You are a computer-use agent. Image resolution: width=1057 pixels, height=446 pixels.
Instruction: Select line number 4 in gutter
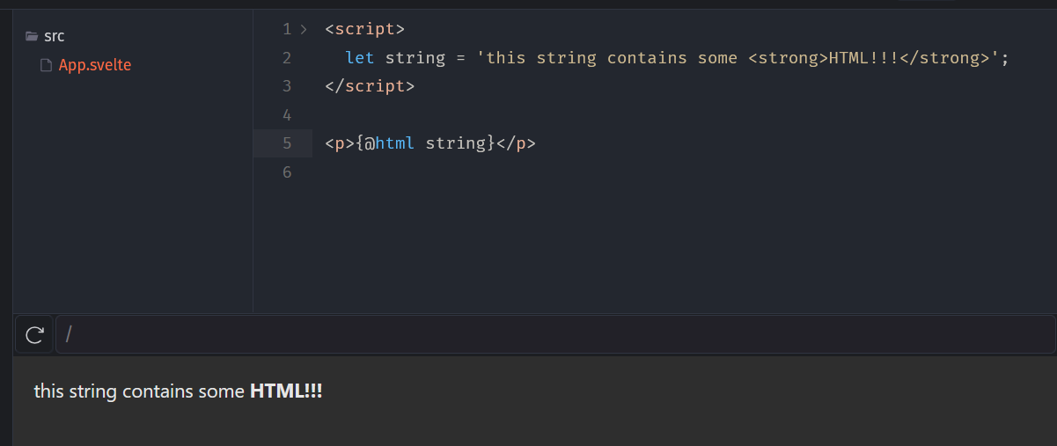pyautogui.click(x=287, y=114)
